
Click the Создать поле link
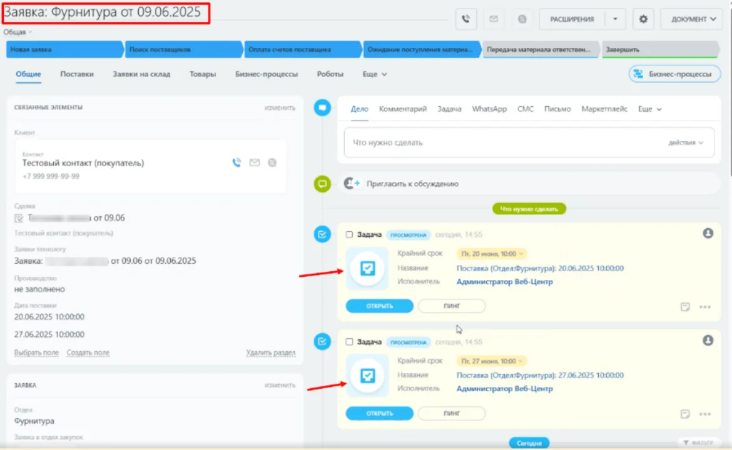[88, 352]
